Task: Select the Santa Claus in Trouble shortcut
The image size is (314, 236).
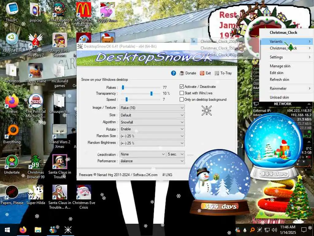Action: coord(60,167)
